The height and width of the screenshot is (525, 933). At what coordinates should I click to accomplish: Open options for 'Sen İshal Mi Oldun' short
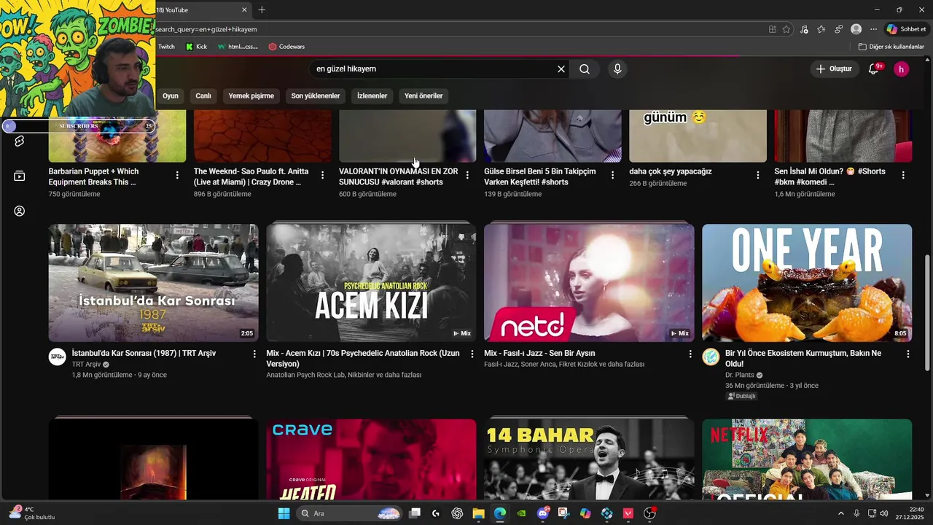click(903, 175)
